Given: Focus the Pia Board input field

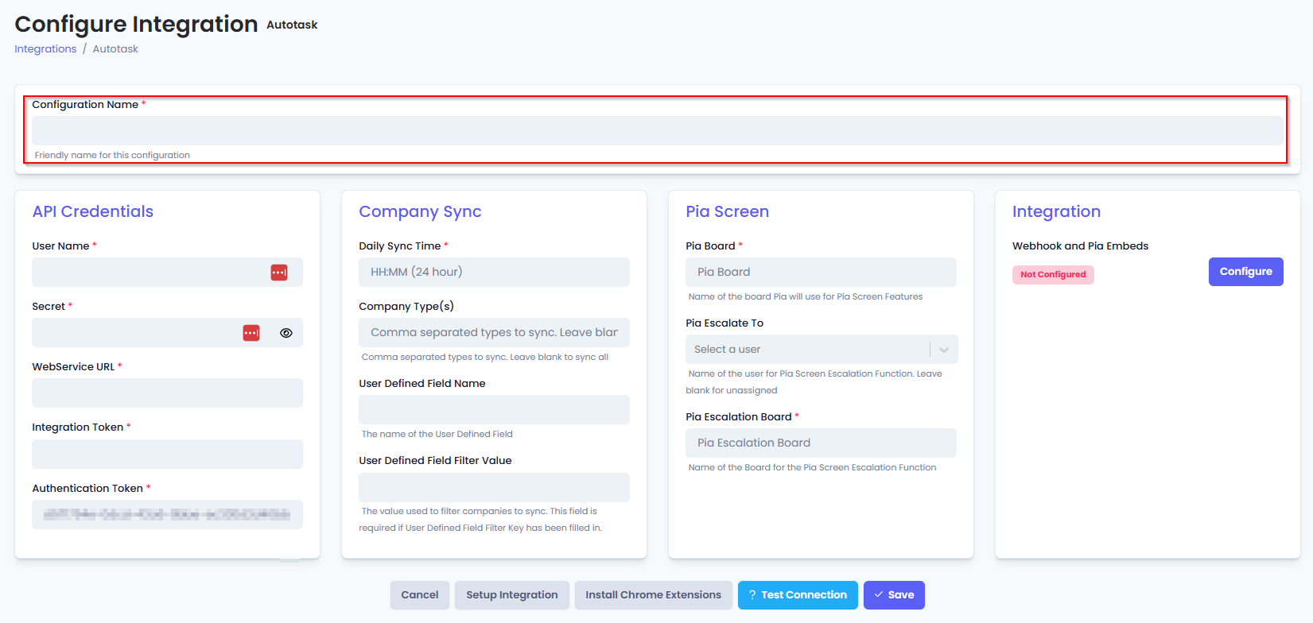Looking at the screenshot, I should [821, 272].
